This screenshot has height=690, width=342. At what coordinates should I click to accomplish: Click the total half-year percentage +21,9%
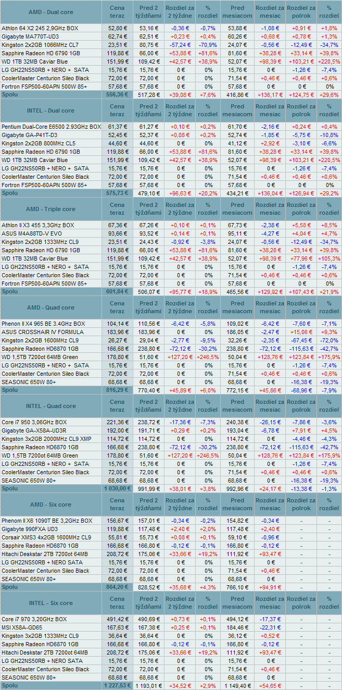pos(329,292)
